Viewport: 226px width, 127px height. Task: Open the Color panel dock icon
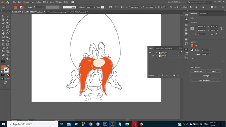(186, 15)
